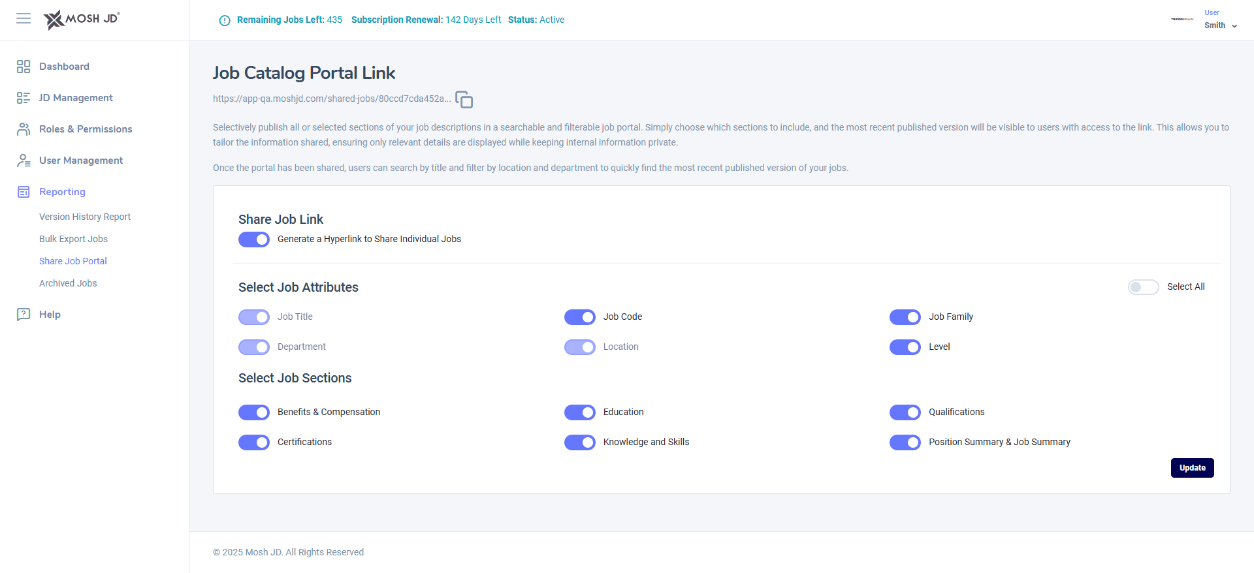The image size is (1254, 573).
Task: Go to Bulk Export Jobs
Action: (73, 239)
